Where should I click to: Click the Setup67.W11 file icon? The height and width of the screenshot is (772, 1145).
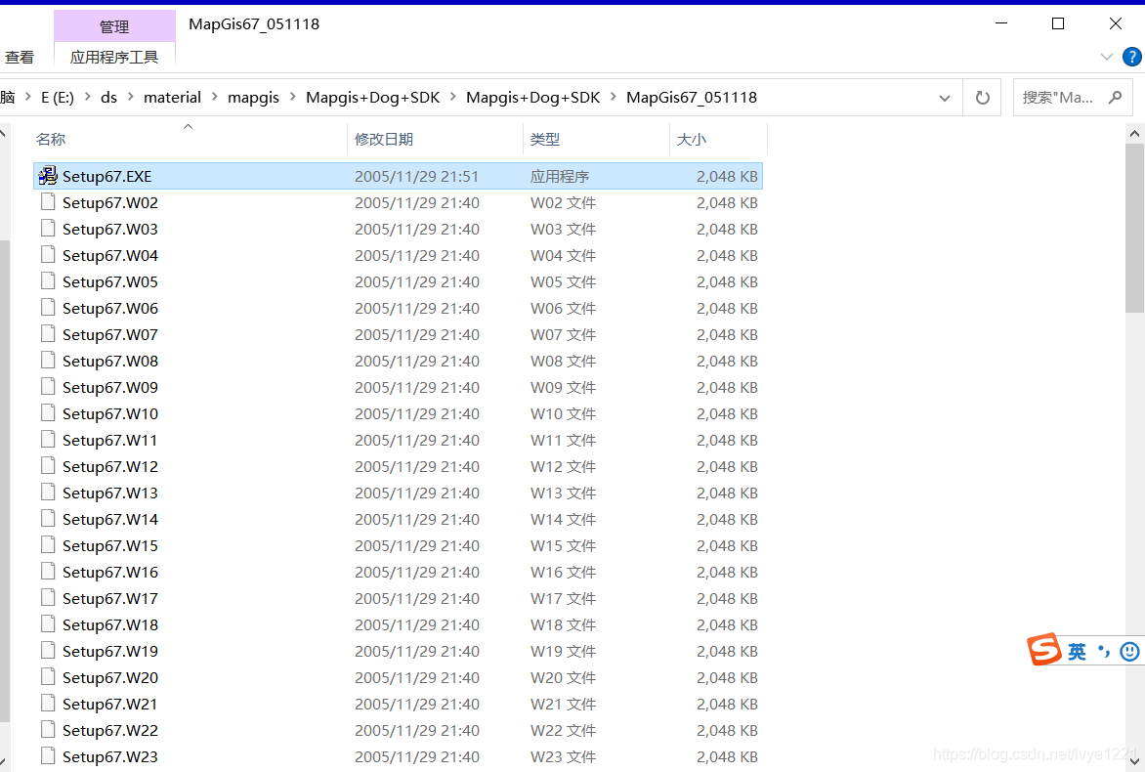(x=48, y=439)
